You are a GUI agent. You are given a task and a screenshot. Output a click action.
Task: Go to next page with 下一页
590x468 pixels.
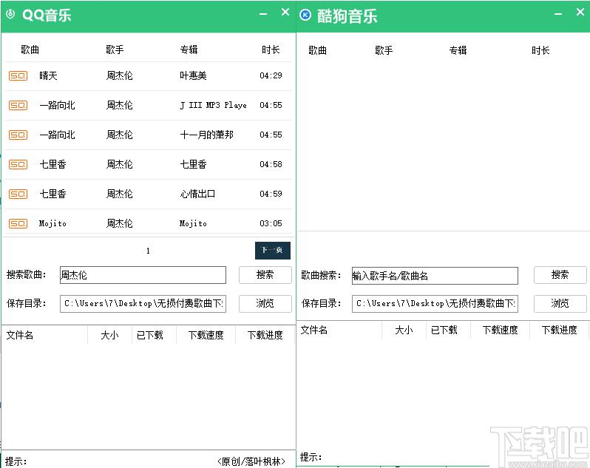272,250
